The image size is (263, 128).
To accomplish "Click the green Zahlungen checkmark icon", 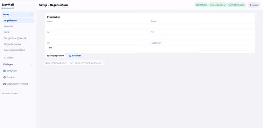I will [x=4, y=71].
